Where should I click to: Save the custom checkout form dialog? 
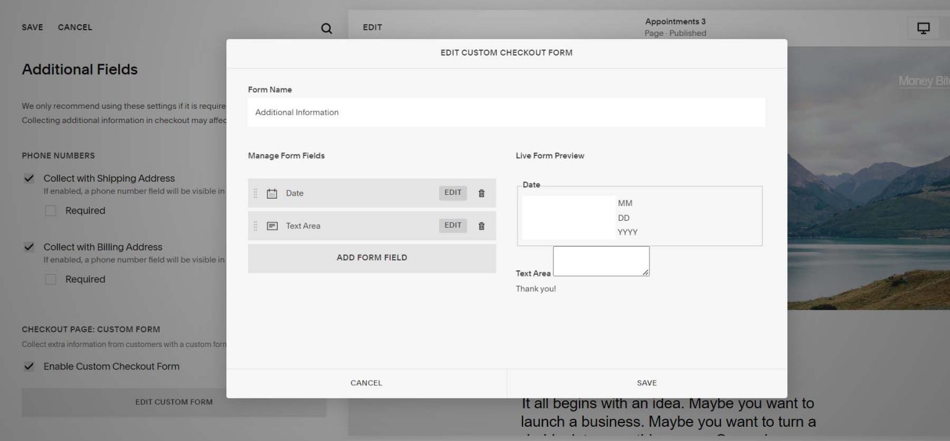(x=646, y=382)
